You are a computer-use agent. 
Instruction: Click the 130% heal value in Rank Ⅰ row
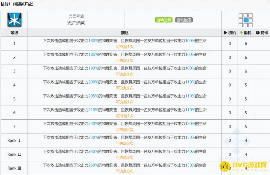190,138
